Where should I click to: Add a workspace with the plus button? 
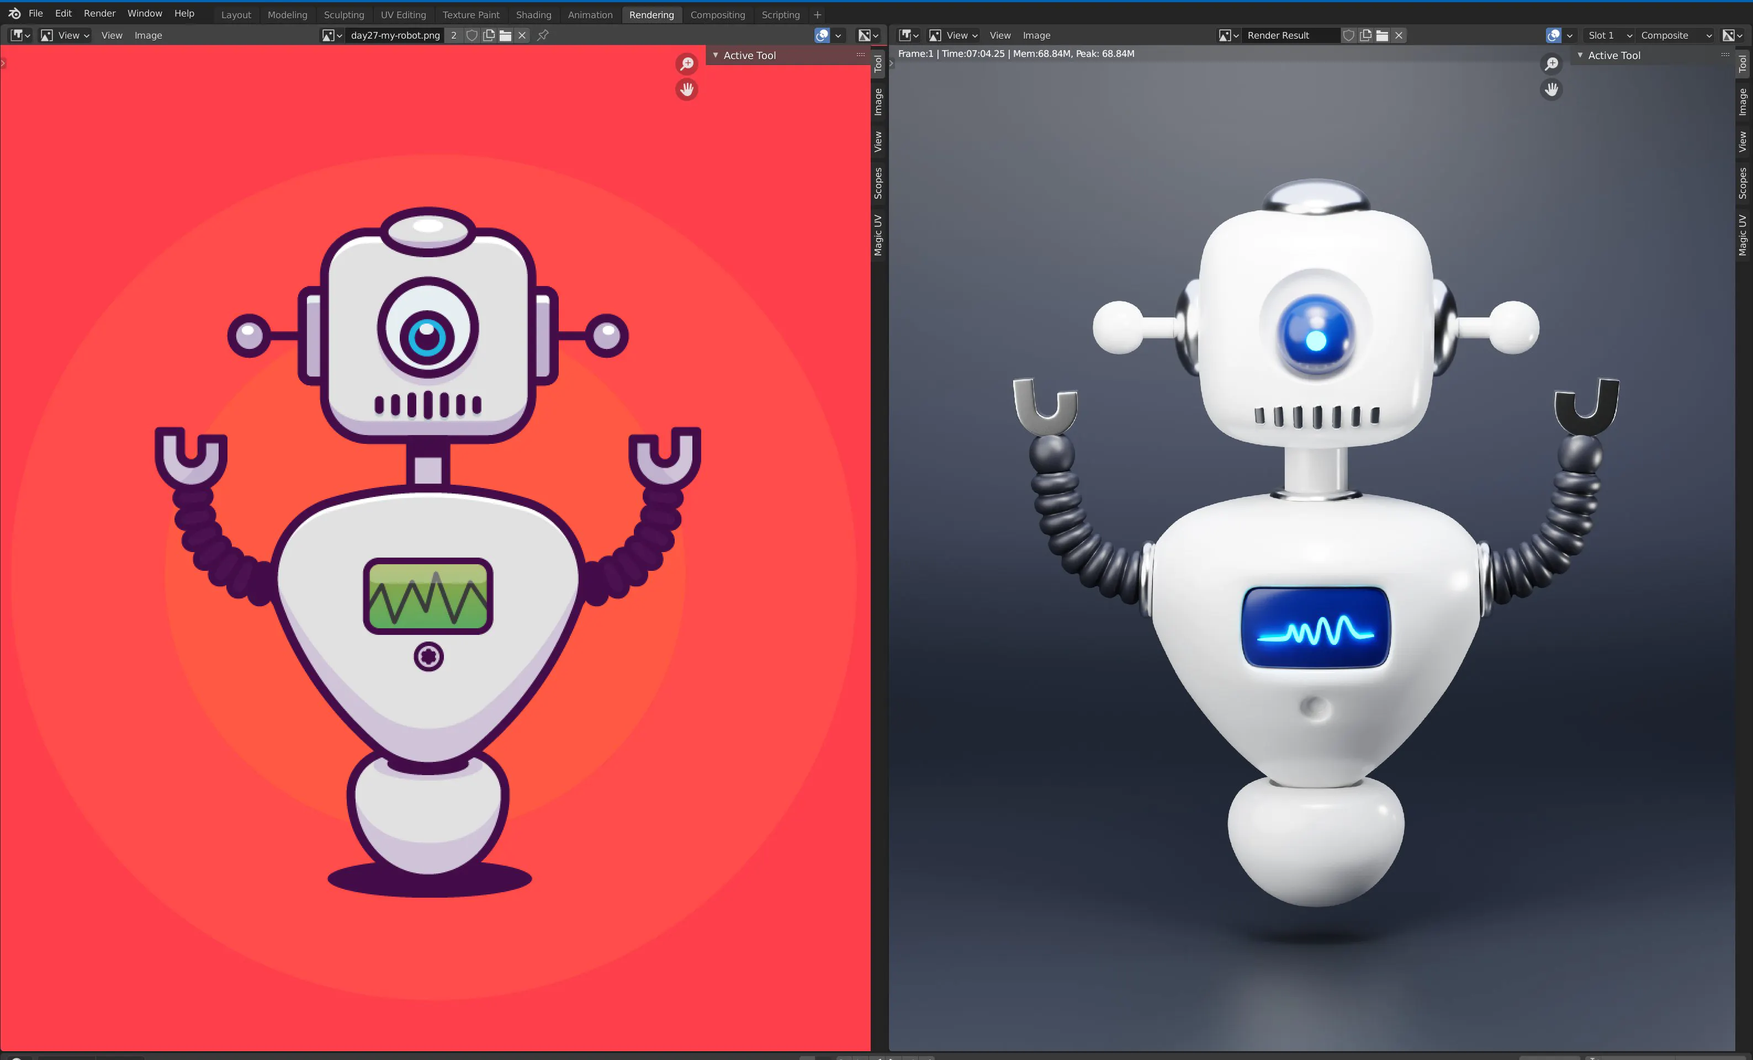[x=818, y=15]
